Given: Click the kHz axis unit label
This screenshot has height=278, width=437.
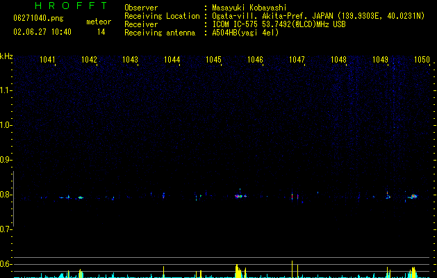Looking at the screenshot, I should click(x=6, y=56).
